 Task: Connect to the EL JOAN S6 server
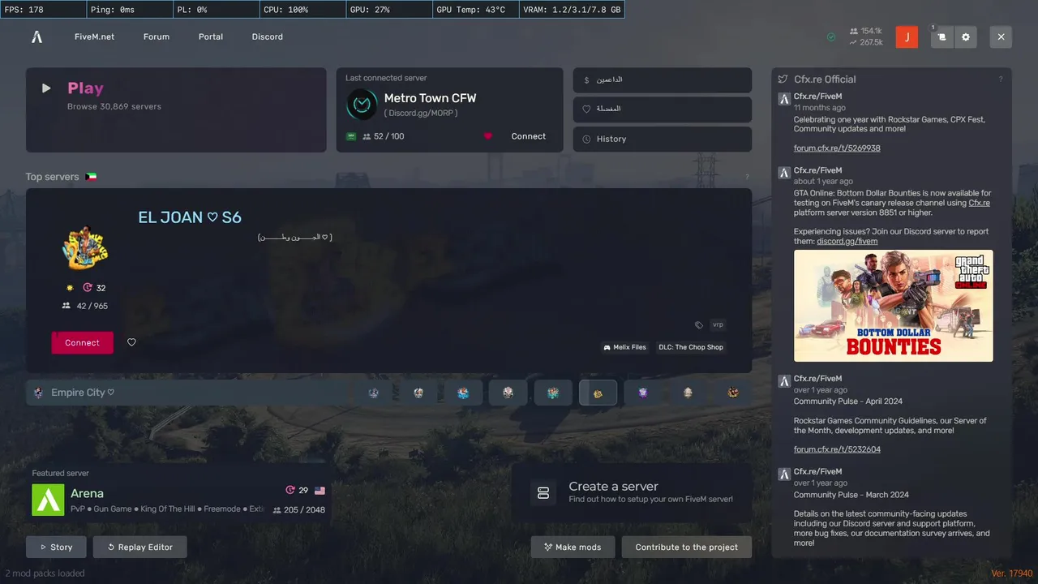pos(83,342)
